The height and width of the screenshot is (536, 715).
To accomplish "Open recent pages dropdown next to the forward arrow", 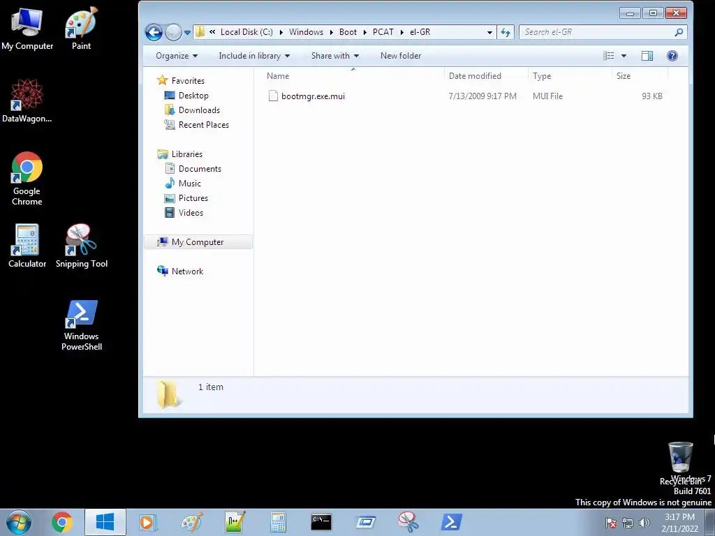I will 187,33.
